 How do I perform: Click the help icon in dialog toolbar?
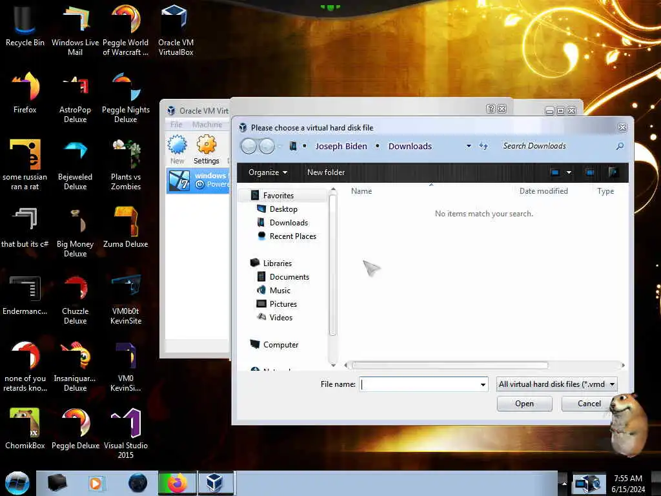tap(613, 172)
